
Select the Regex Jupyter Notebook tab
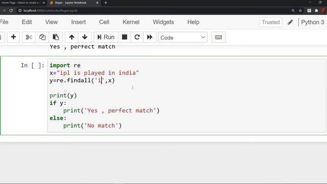71,3
